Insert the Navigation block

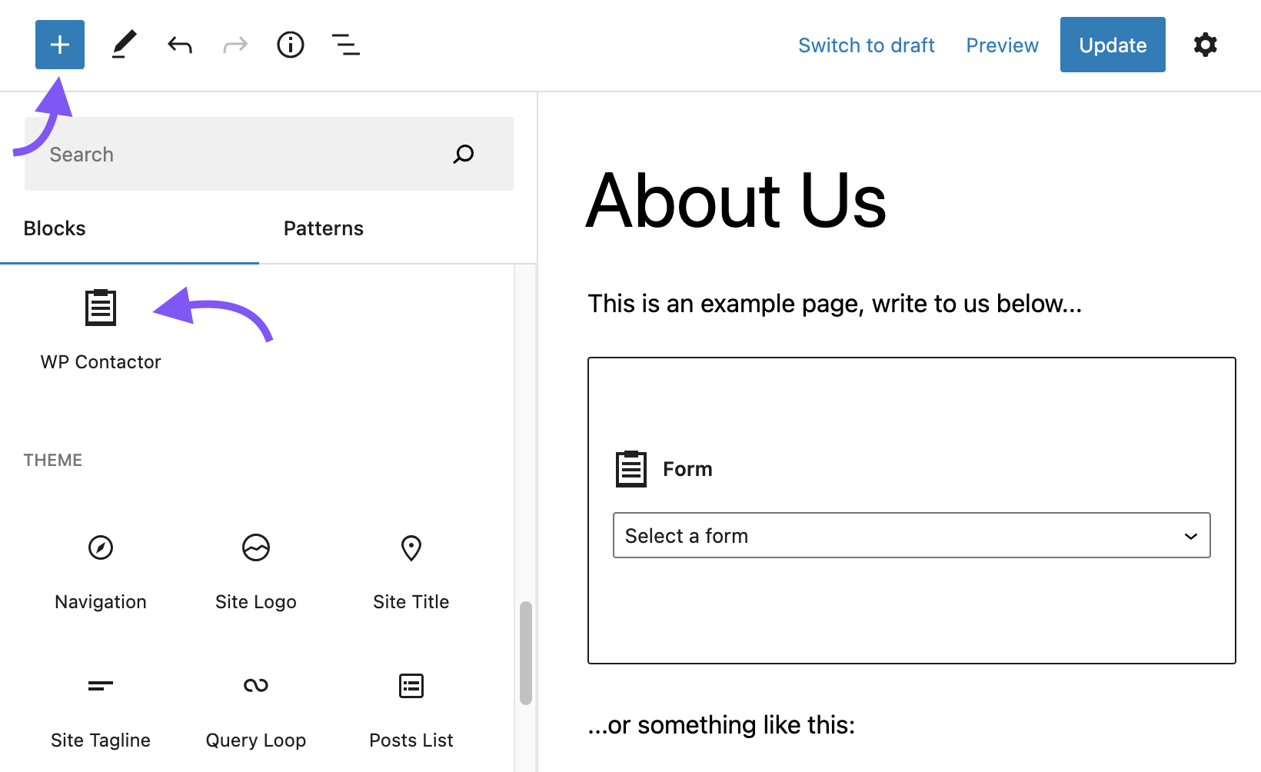click(x=101, y=573)
